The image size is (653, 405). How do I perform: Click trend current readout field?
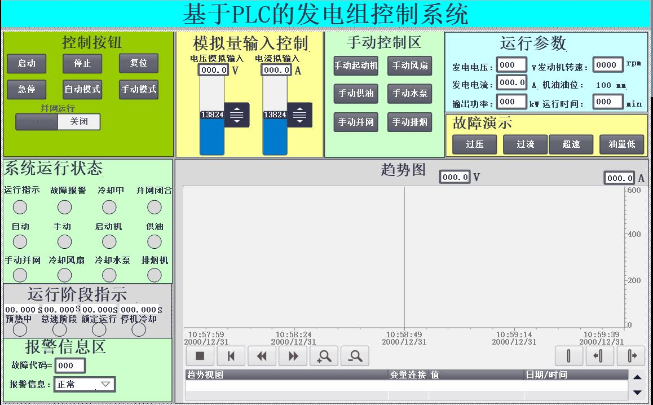click(x=620, y=178)
